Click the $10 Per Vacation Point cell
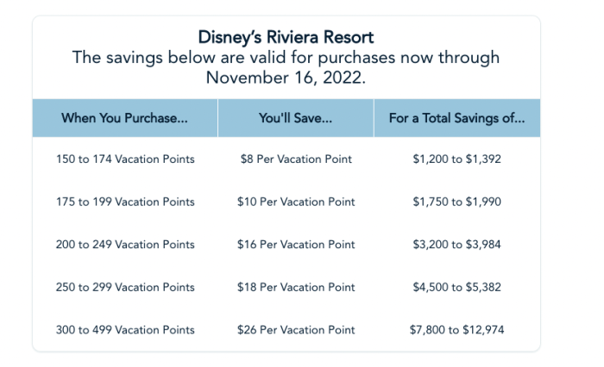Screen dimensions: 604x367 [296, 202]
